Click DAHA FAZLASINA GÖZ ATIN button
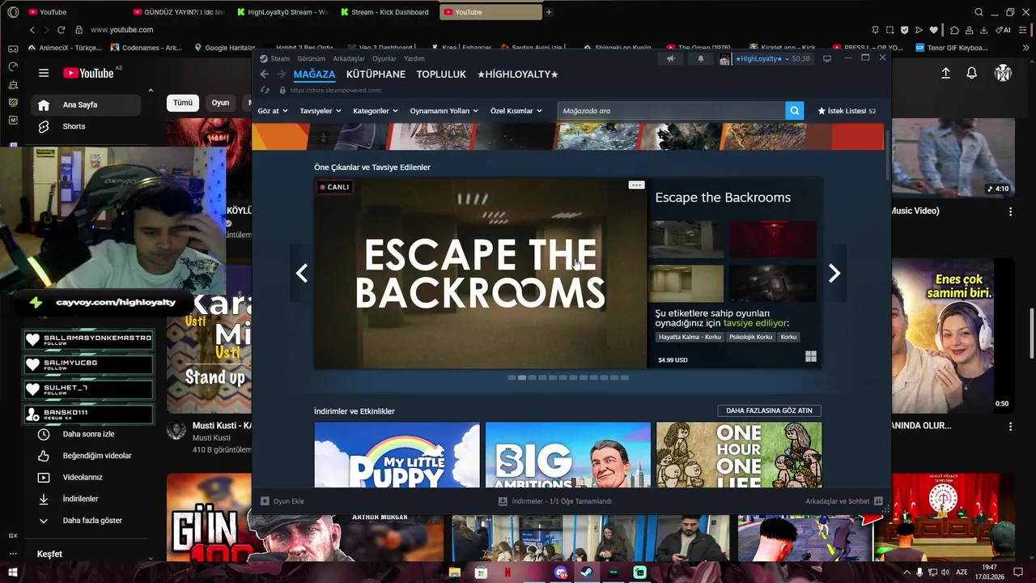Image resolution: width=1036 pixels, height=583 pixels. tap(769, 411)
